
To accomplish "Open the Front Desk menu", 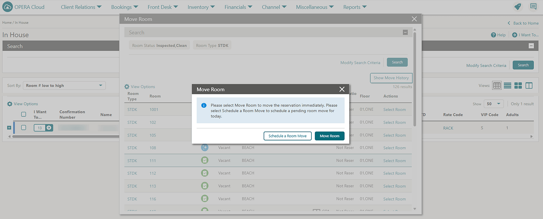I will pyautogui.click(x=163, y=7).
